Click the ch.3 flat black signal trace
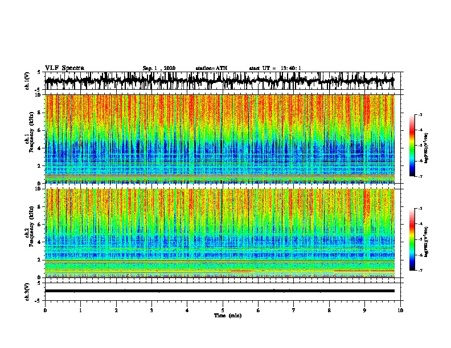This screenshot has height=348, width=451. (x=220, y=291)
